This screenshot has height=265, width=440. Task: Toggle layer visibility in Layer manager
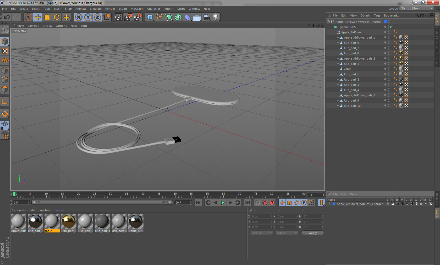[393, 204]
